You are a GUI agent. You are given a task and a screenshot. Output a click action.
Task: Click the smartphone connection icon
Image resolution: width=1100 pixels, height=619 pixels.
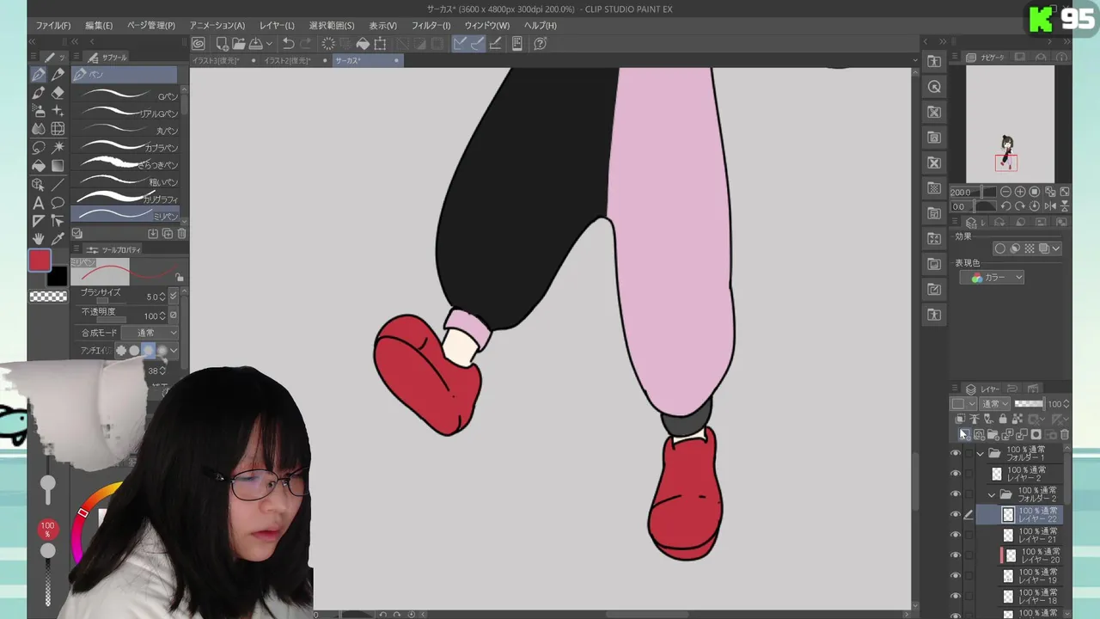pos(517,44)
